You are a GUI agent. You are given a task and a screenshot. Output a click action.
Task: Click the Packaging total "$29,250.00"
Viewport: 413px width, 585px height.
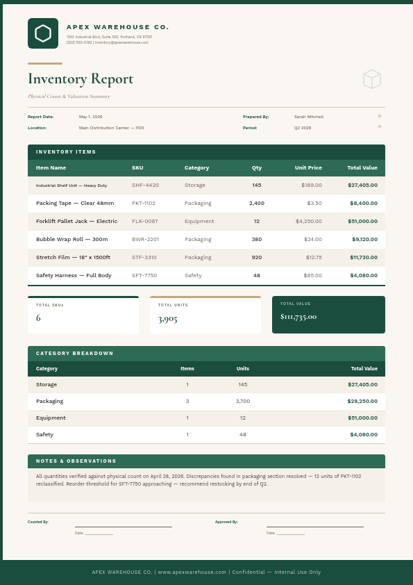point(363,402)
